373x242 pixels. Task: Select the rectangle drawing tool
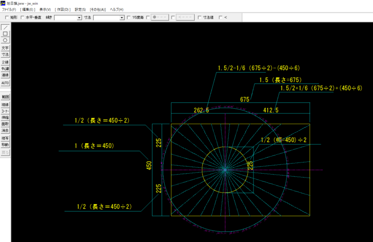pyautogui.click(x=5, y=34)
